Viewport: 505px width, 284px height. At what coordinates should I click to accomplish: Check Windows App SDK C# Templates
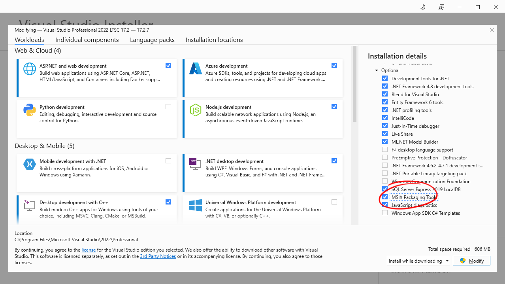click(385, 213)
